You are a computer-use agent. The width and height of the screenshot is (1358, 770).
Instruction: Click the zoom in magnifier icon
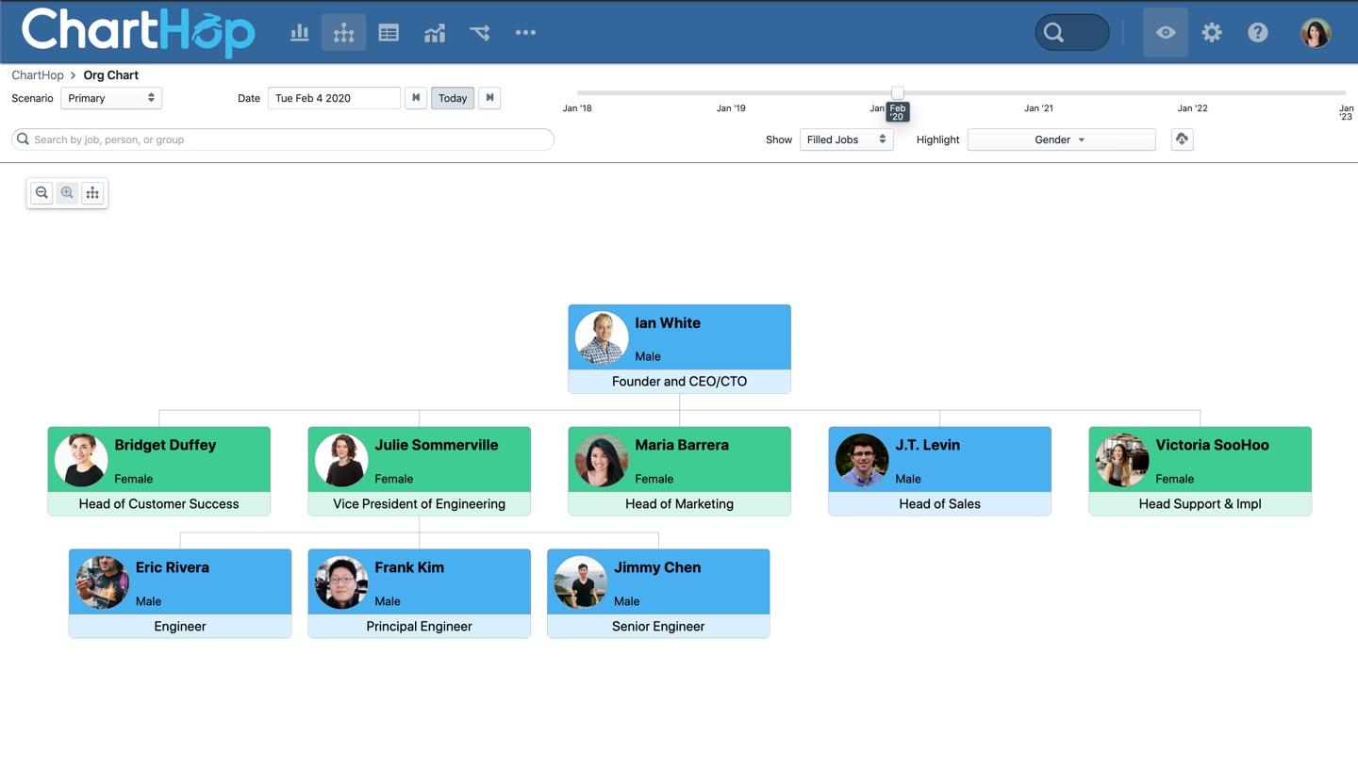pos(67,193)
